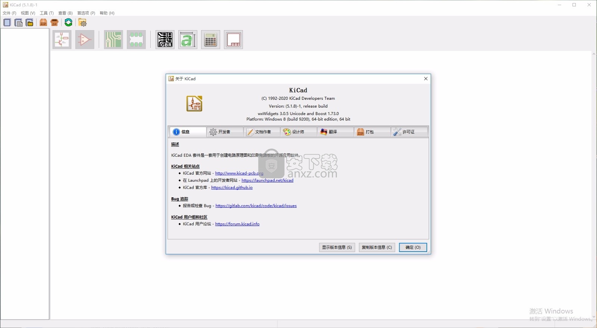Click 显示版本信息 (S) button

[x=337, y=247]
